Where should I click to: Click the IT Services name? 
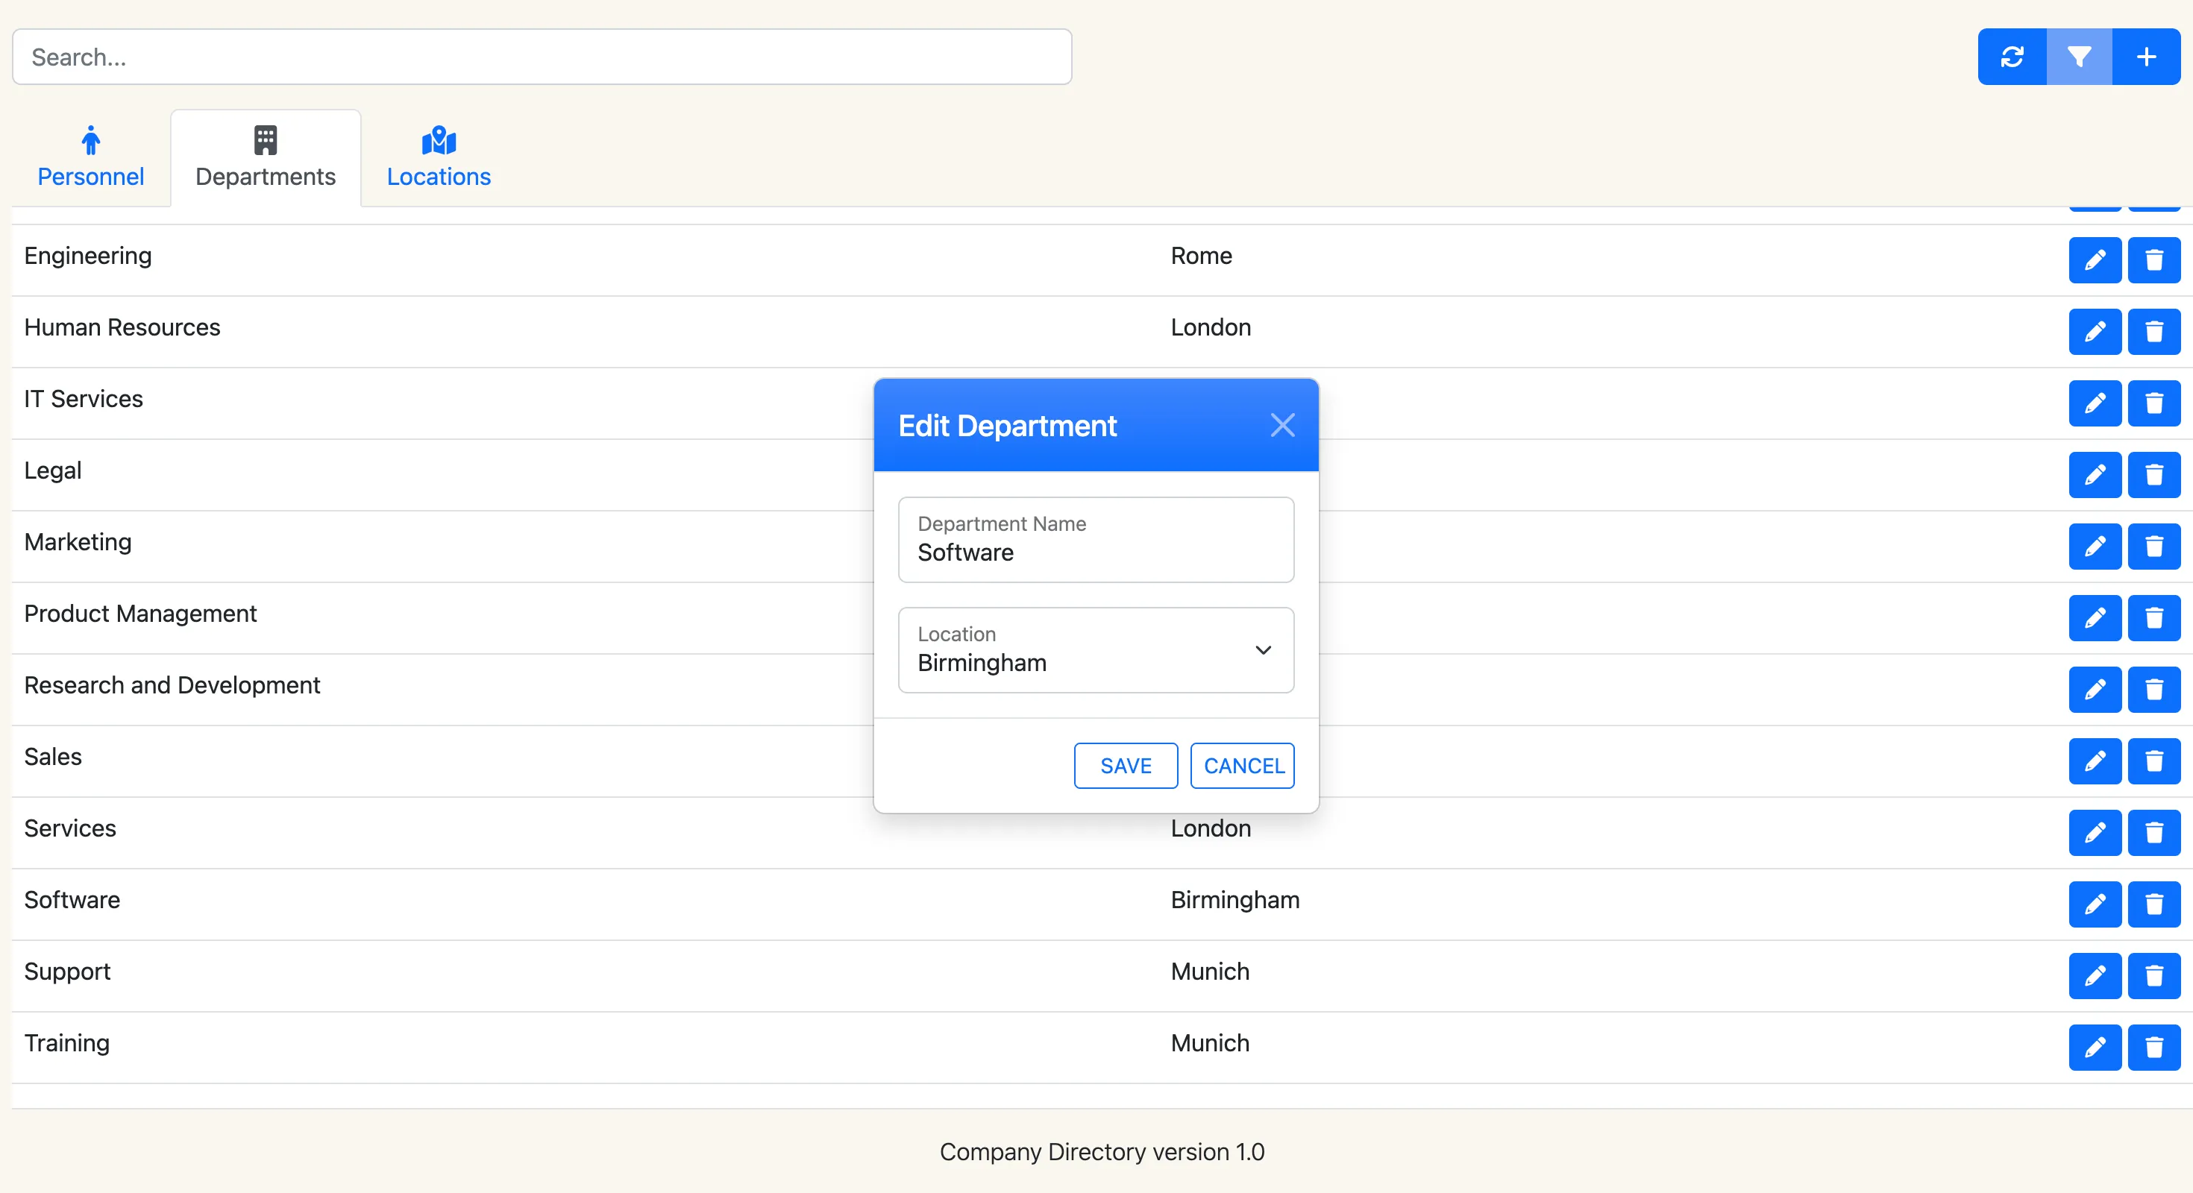(x=84, y=399)
